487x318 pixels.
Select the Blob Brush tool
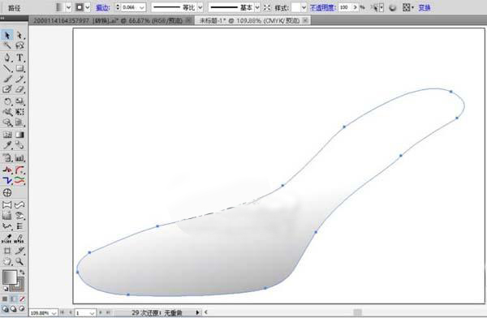point(7,89)
